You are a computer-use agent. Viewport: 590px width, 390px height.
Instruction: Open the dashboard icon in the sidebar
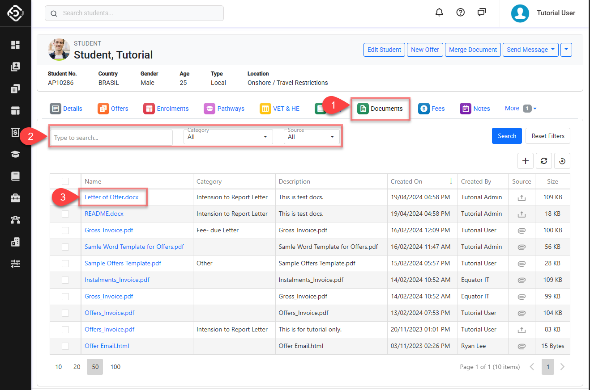point(16,45)
